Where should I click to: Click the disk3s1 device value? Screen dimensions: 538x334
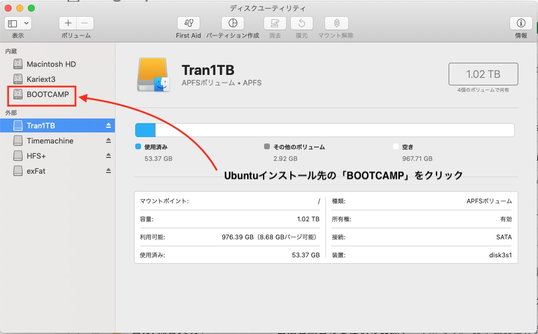(500, 255)
